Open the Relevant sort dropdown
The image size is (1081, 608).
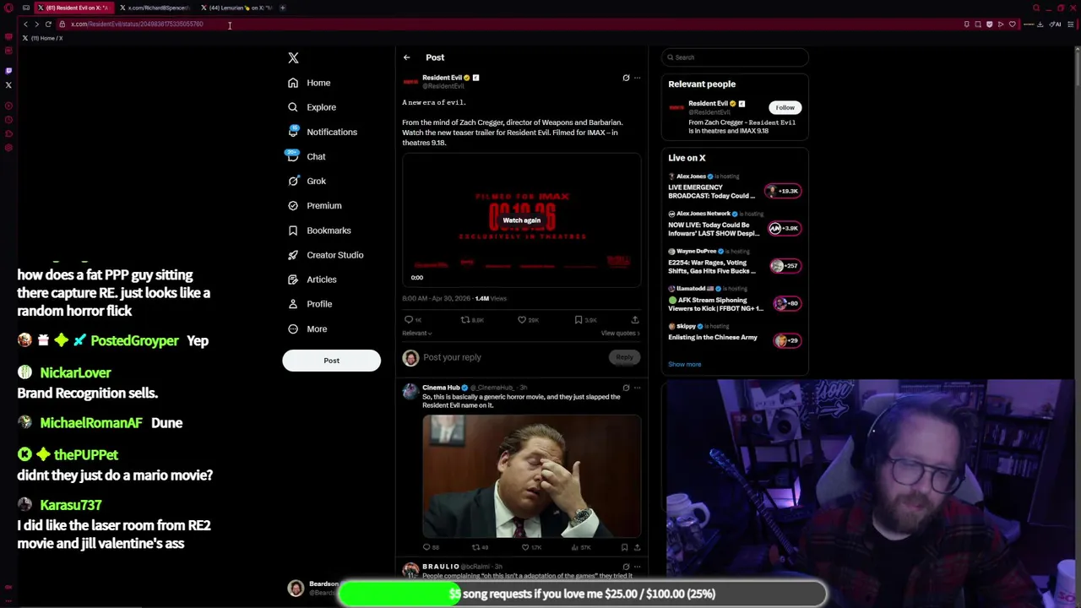(x=416, y=333)
